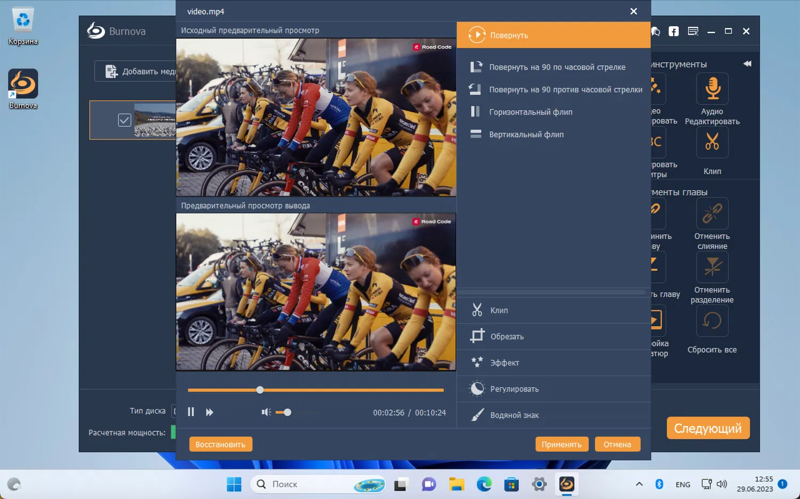Image resolution: width=800 pixels, height=499 pixels.
Task: Open the Эффект section
Action: tap(554, 363)
